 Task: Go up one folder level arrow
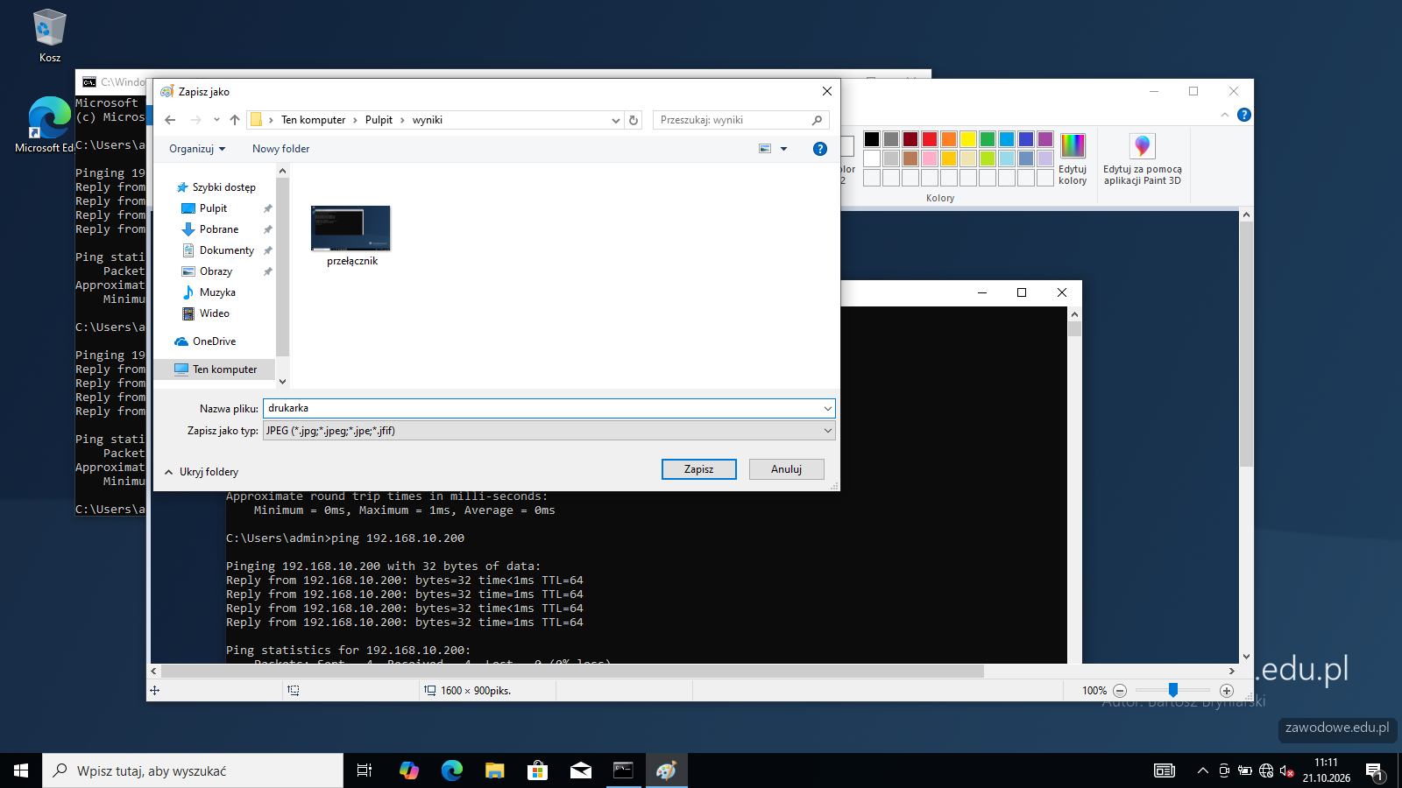point(235,120)
